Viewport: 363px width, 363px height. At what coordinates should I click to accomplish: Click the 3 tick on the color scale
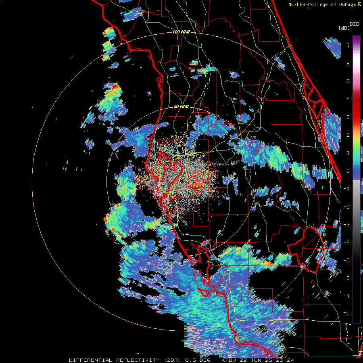(x=348, y=117)
